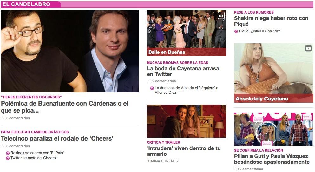The width and height of the screenshot is (315, 172).
Task: Click the large photo of Buenafuente and Cárdenas
Action: 70,52
